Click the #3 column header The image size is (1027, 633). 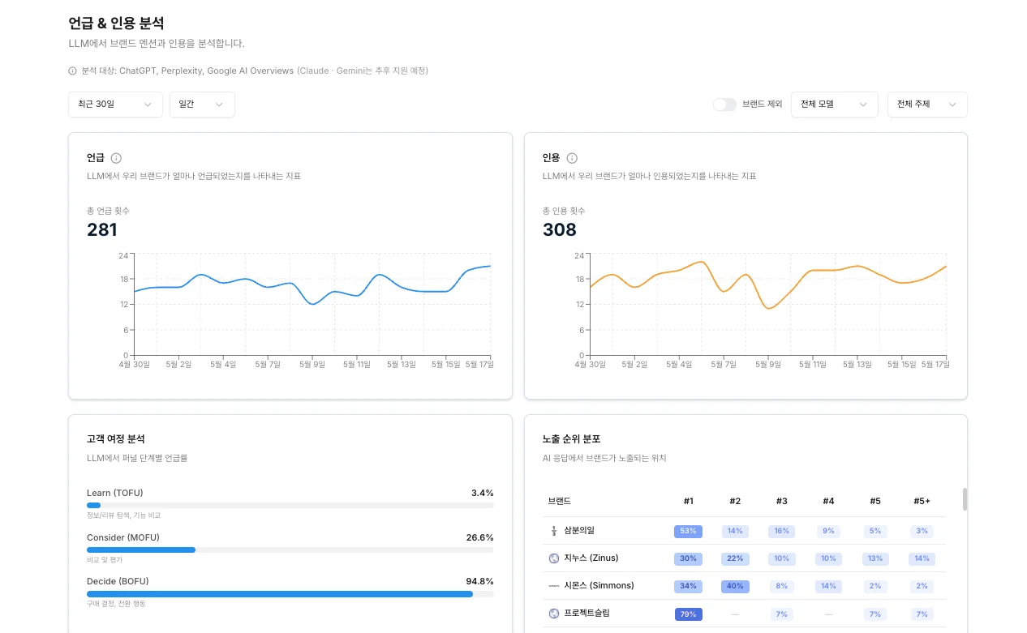point(782,502)
